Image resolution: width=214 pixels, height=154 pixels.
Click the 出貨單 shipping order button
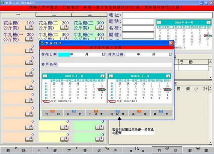pos(96,113)
